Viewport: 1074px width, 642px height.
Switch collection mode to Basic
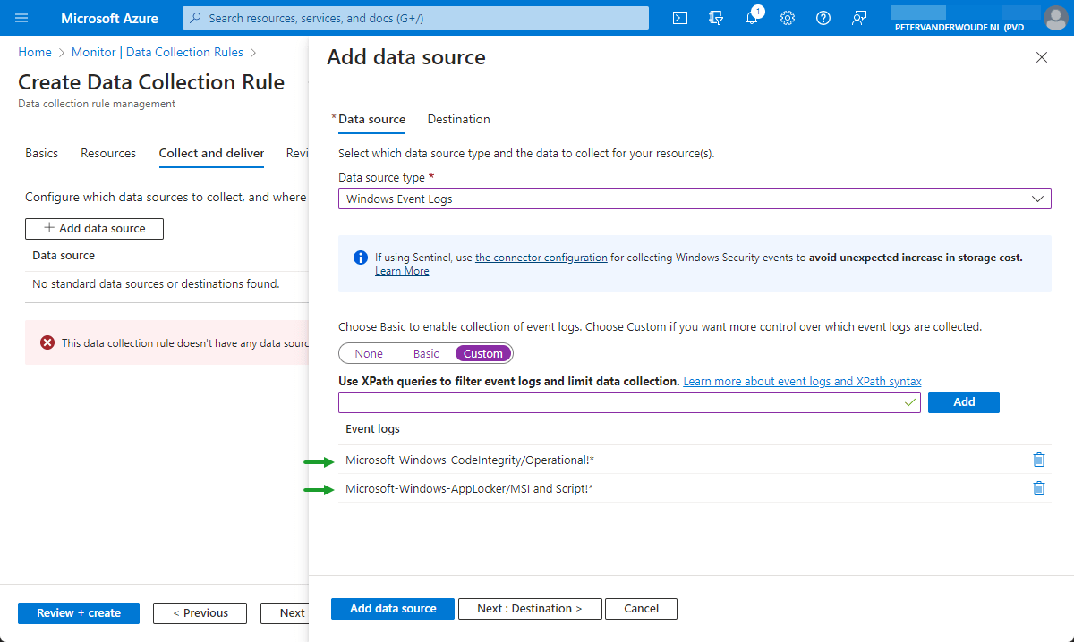click(427, 352)
